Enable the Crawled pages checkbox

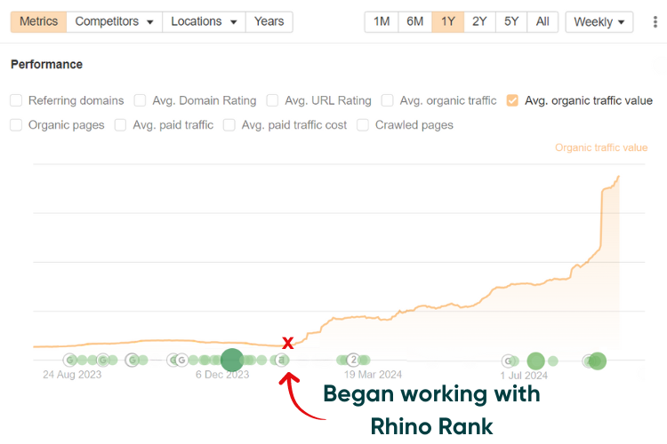[363, 125]
